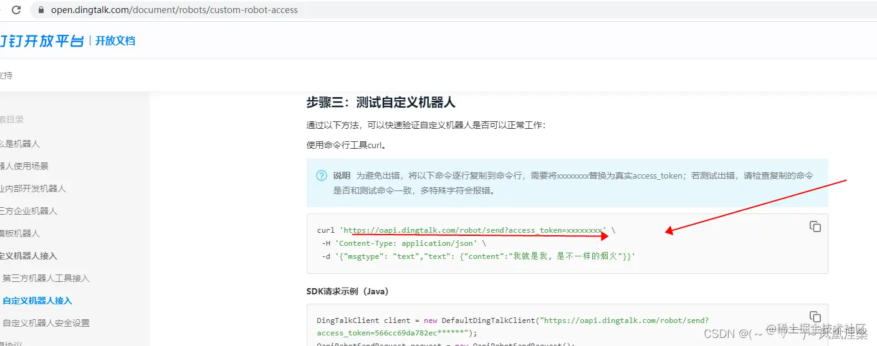The width and height of the screenshot is (877, 346).
Task: Click the open.dingtalk.com address bar URL
Action: [174, 10]
